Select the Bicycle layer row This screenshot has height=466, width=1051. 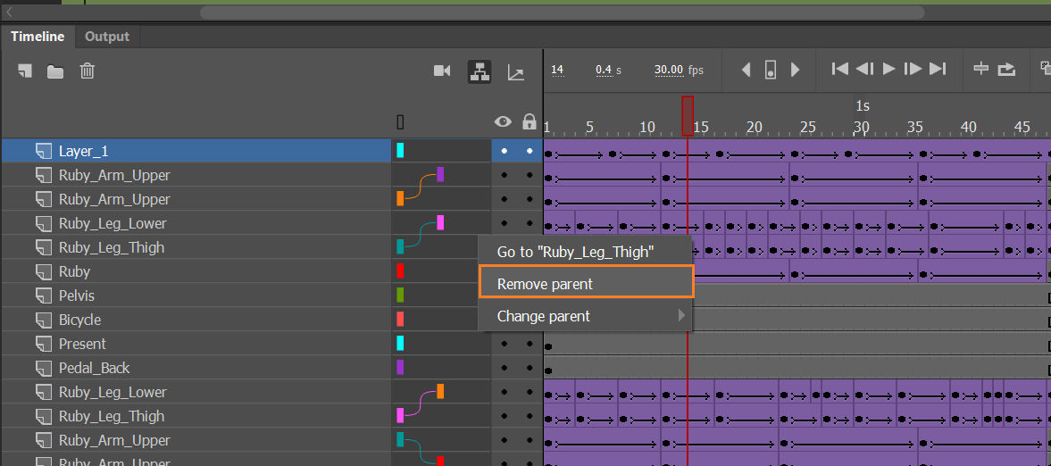196,320
